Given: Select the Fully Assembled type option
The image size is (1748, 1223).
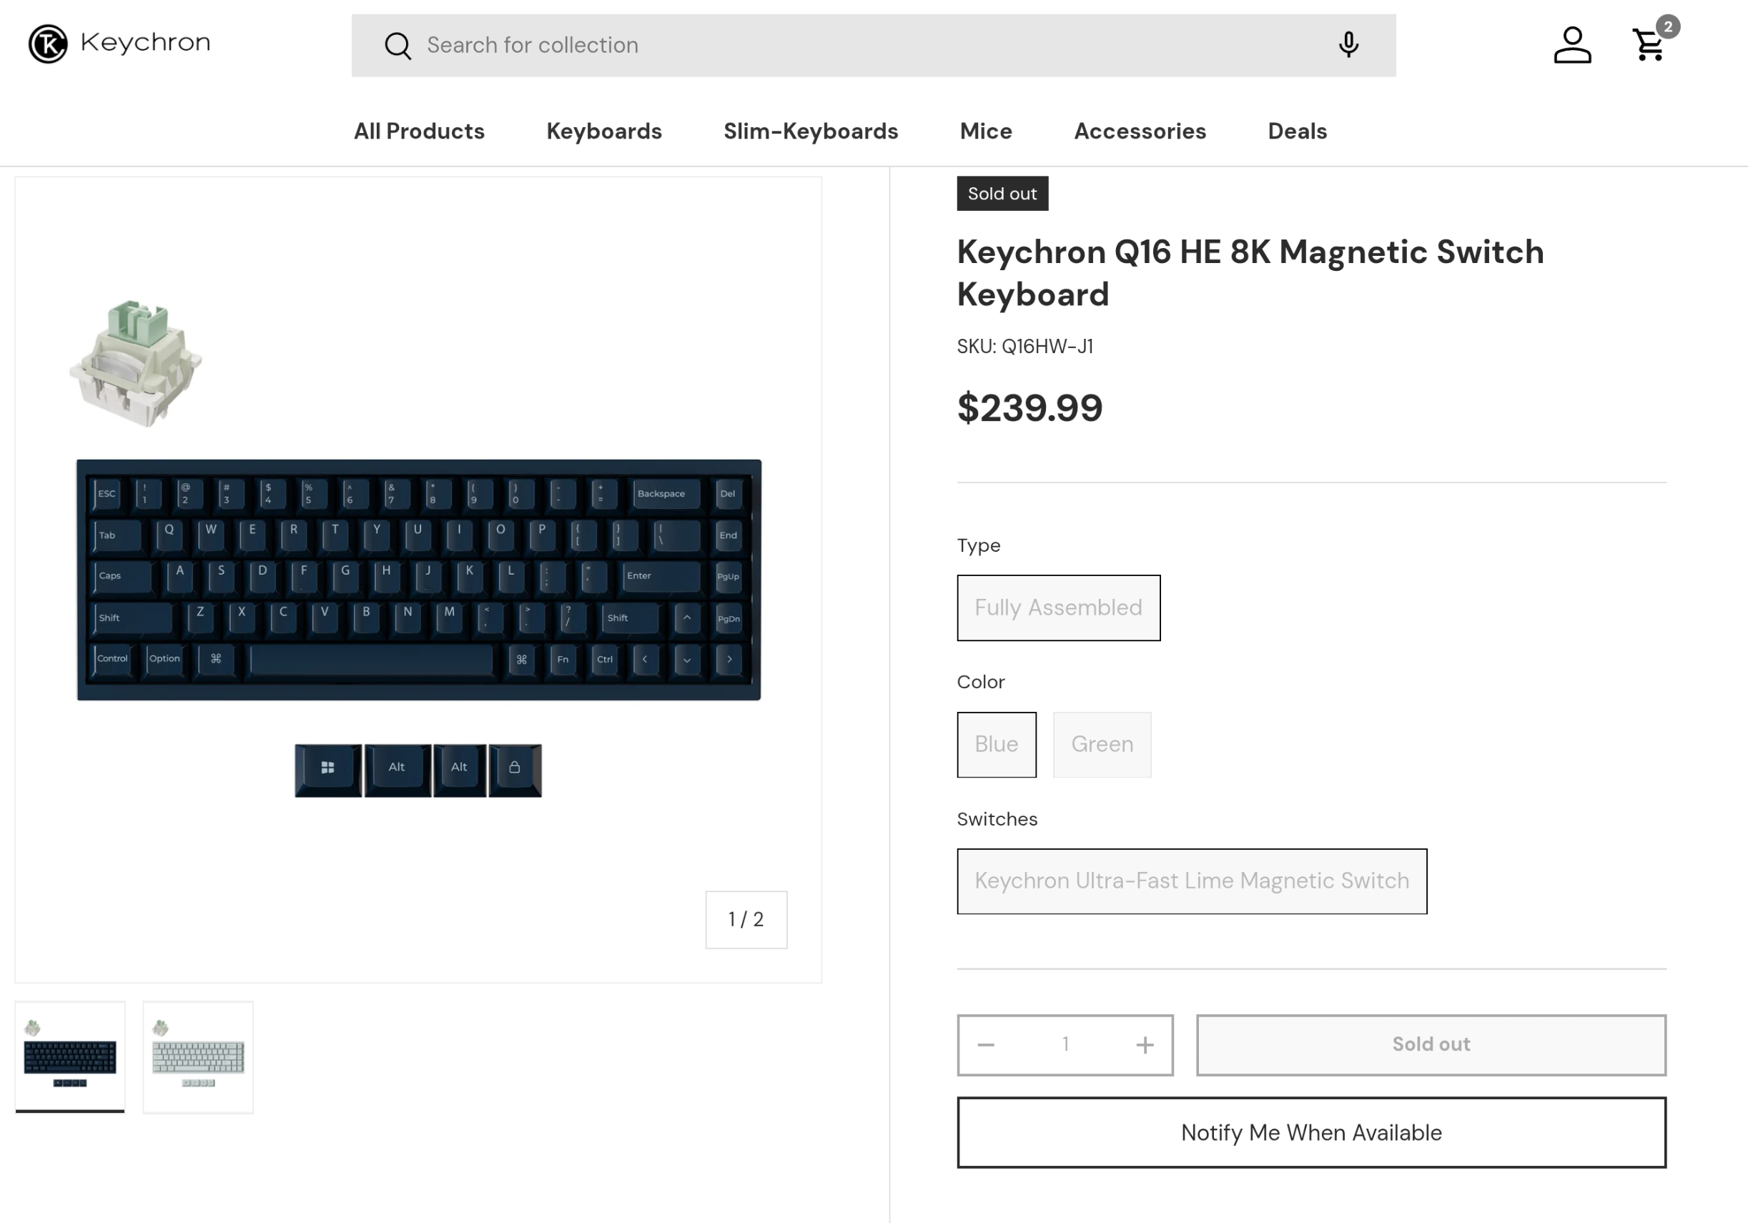Looking at the screenshot, I should 1058,608.
